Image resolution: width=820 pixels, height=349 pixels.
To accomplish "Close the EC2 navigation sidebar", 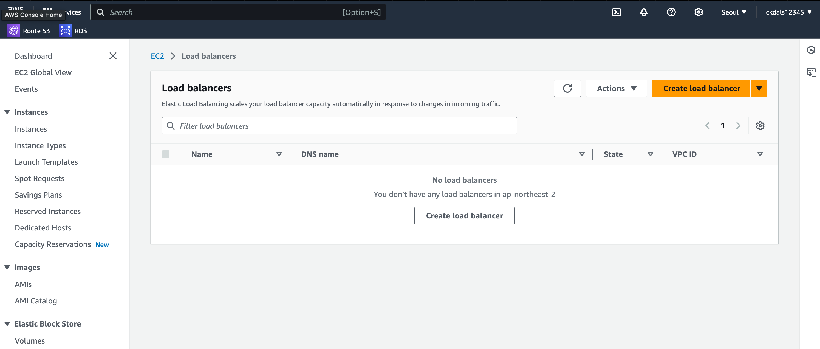I will click(x=113, y=56).
